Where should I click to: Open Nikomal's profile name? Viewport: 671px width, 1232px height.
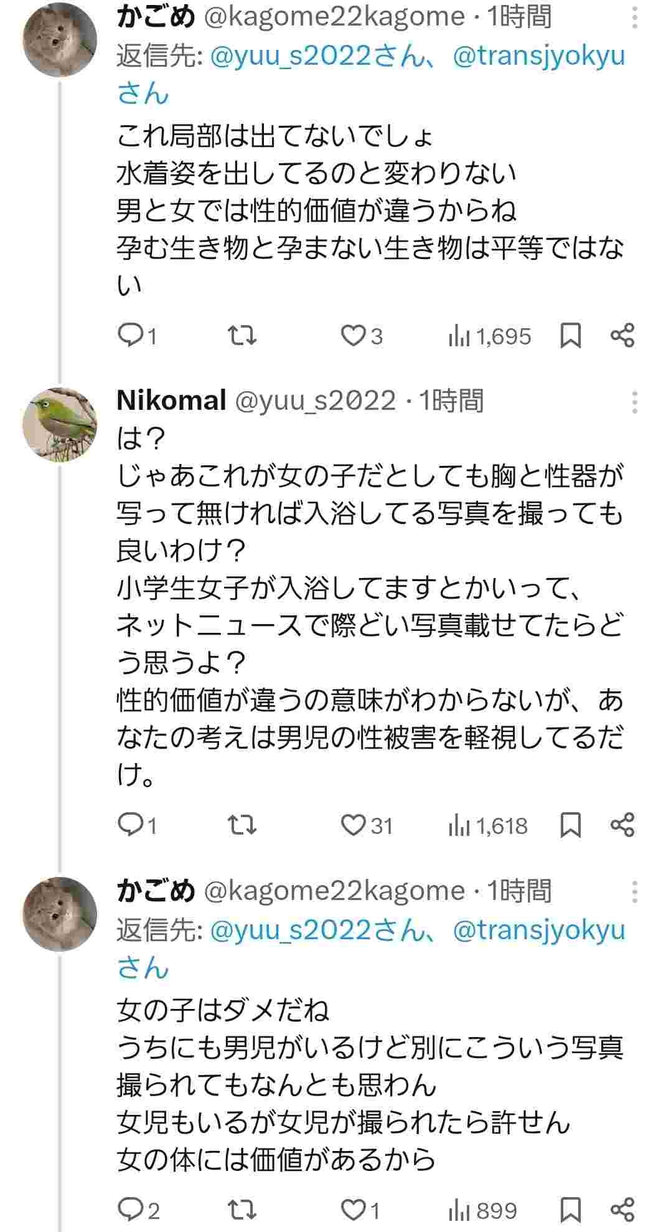click(x=171, y=400)
